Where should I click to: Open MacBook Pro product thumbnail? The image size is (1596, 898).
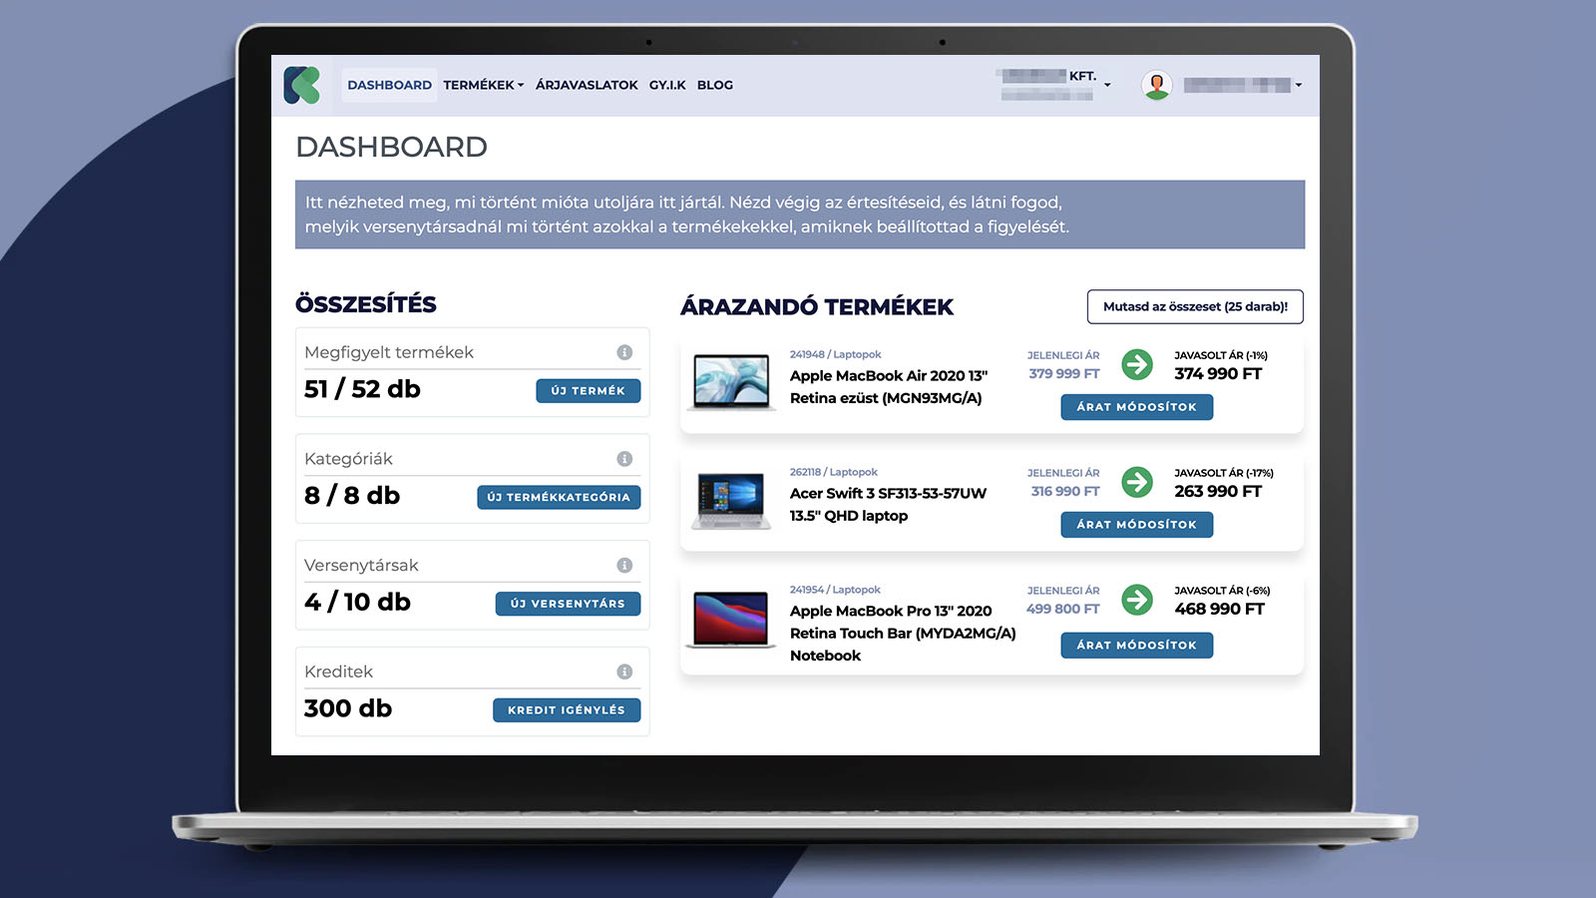(x=731, y=619)
